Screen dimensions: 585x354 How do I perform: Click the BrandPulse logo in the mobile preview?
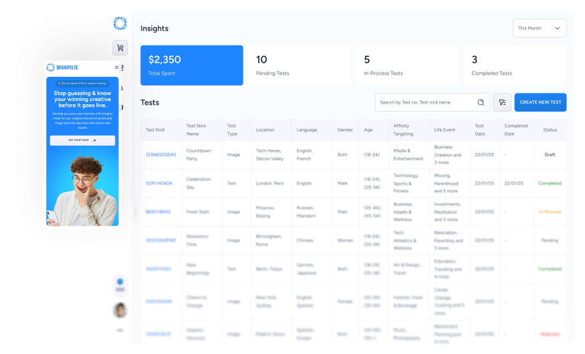(x=62, y=67)
